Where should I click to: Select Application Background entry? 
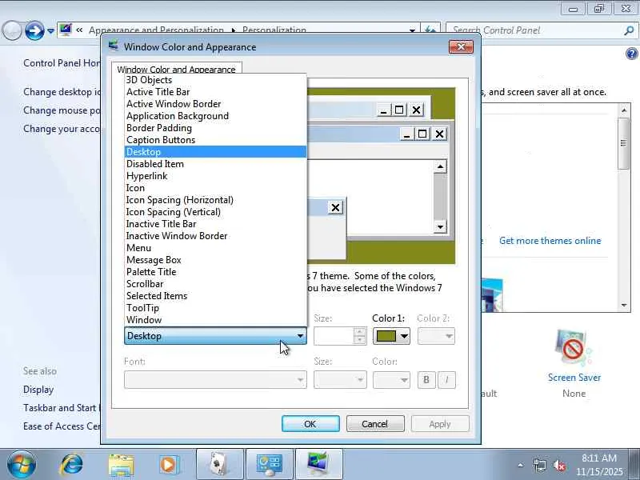(x=215, y=116)
